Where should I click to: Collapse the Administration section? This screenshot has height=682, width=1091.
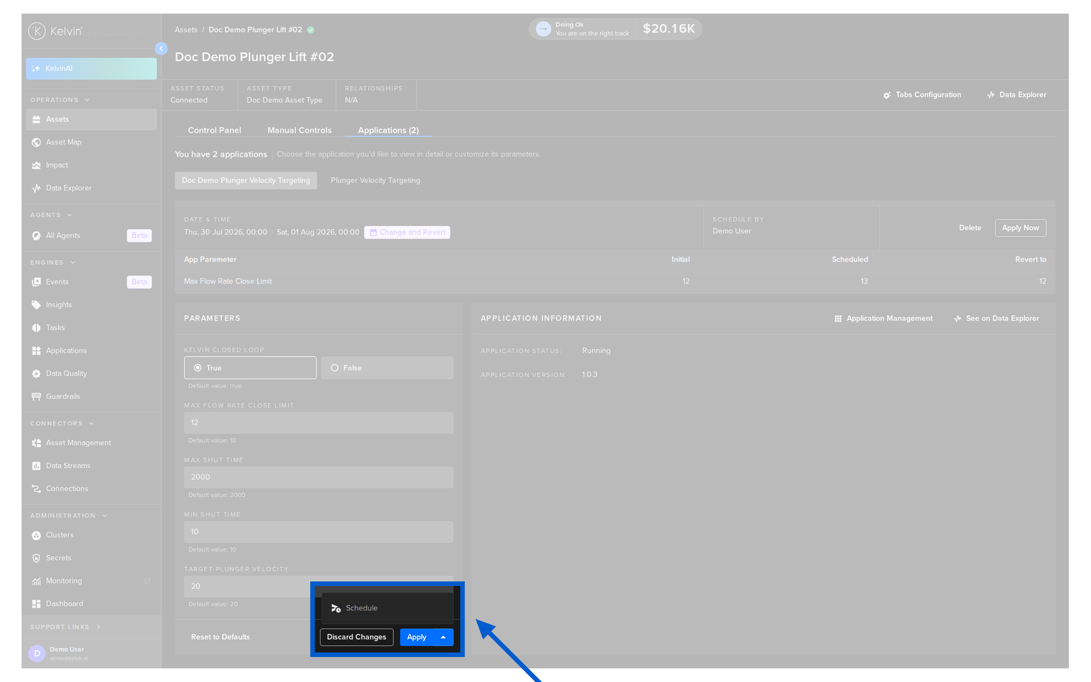click(x=68, y=516)
